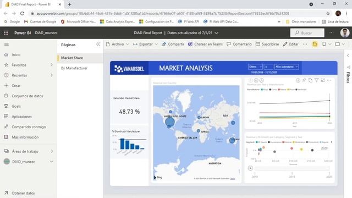352x198 pixels.
Task: Open filter icon on line chart
Action: pos(316,80)
